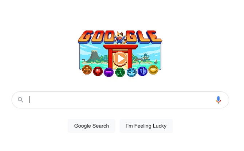
Task: Choose the purple skateboarding sport icon
Action: pyautogui.click(x=109, y=72)
